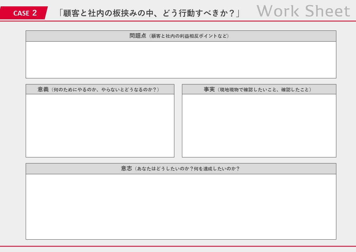Click inside the 意志 answer box
The image size is (356, 252).
click(181, 207)
